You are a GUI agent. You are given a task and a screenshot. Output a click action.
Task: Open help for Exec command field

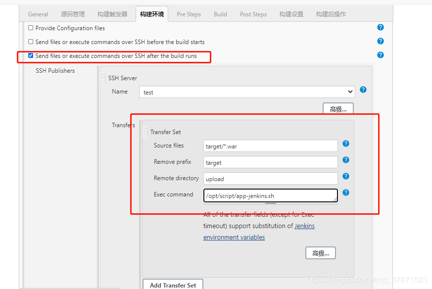click(345, 192)
